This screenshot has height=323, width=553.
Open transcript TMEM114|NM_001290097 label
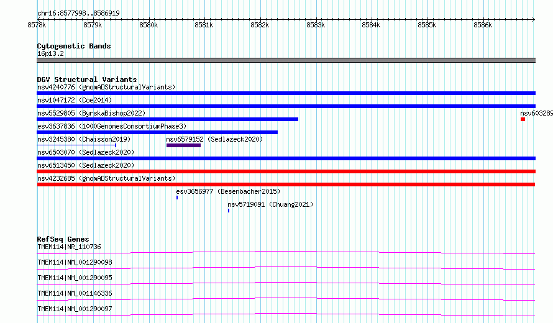[x=75, y=309]
